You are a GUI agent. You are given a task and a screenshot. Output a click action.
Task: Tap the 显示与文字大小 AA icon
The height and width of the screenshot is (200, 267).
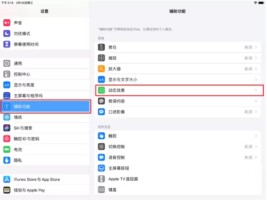coord(101,79)
